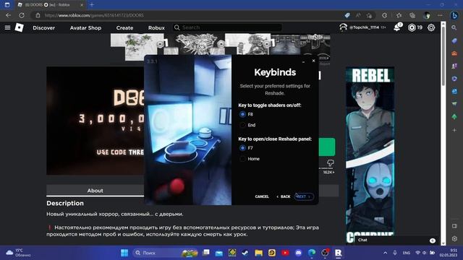The width and height of the screenshot is (463, 260).
Task: Open Windows Start menu
Action: 124,253
